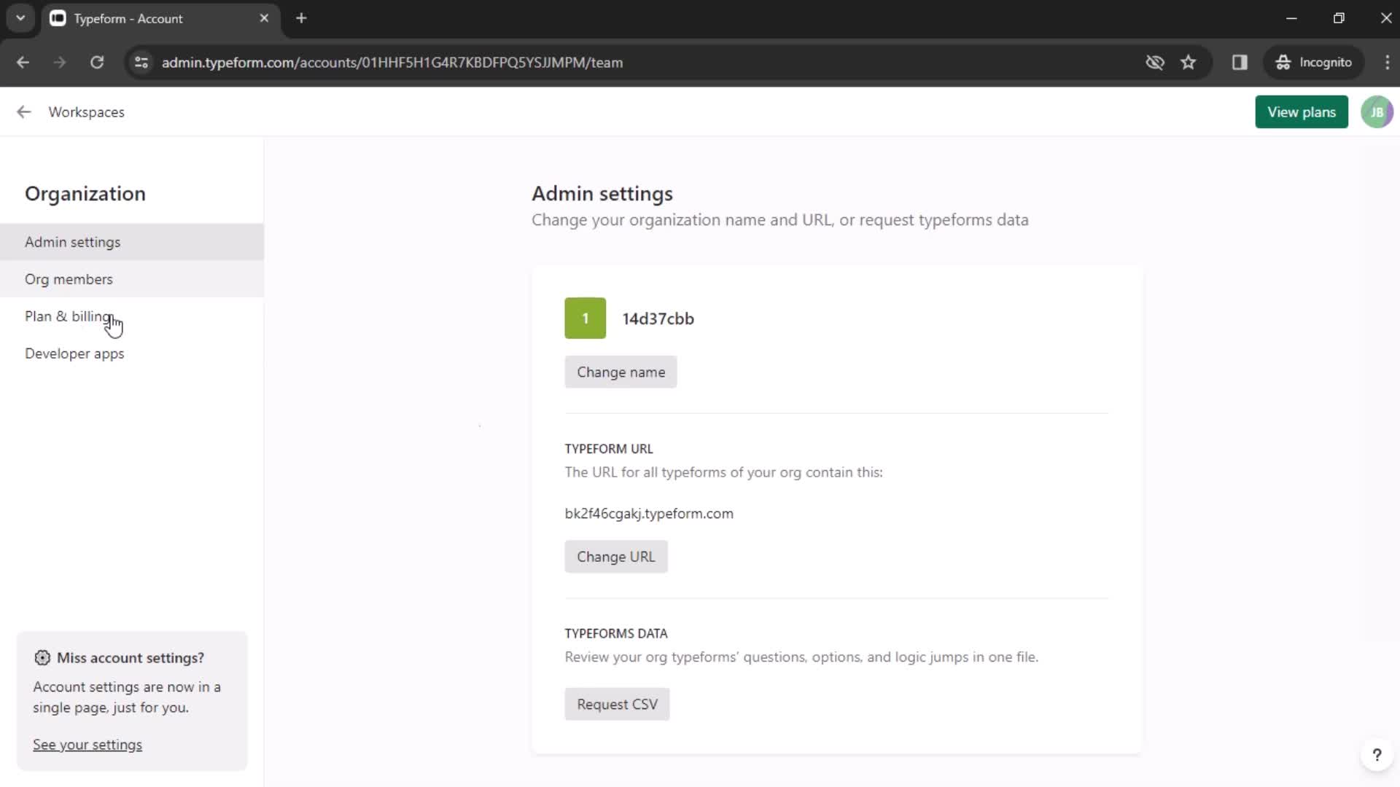Click the Developer apps navigation link
Image resolution: width=1400 pixels, height=787 pixels.
(74, 353)
